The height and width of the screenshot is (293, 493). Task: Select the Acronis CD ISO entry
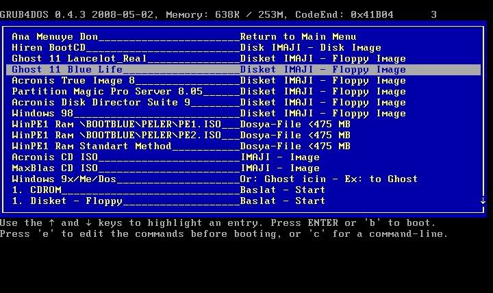pyautogui.click(x=243, y=157)
